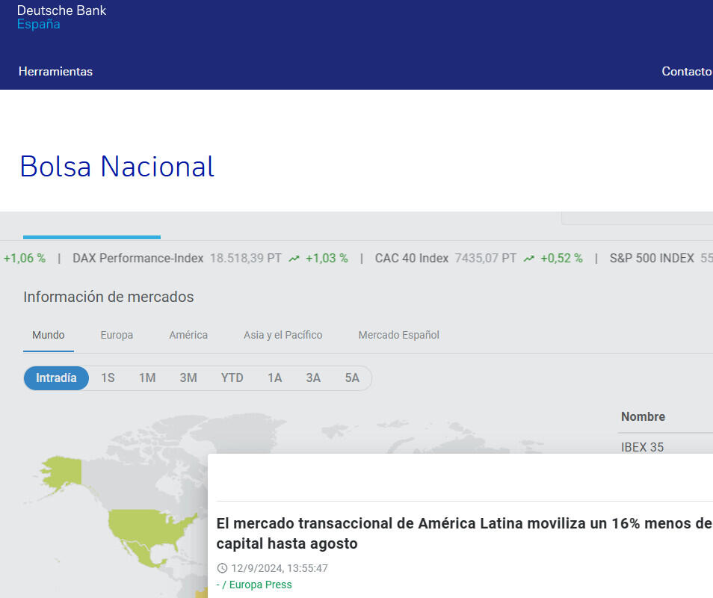This screenshot has width=713, height=598.
Task: Click the green trend arrow beside DAX value
Action: click(x=294, y=259)
